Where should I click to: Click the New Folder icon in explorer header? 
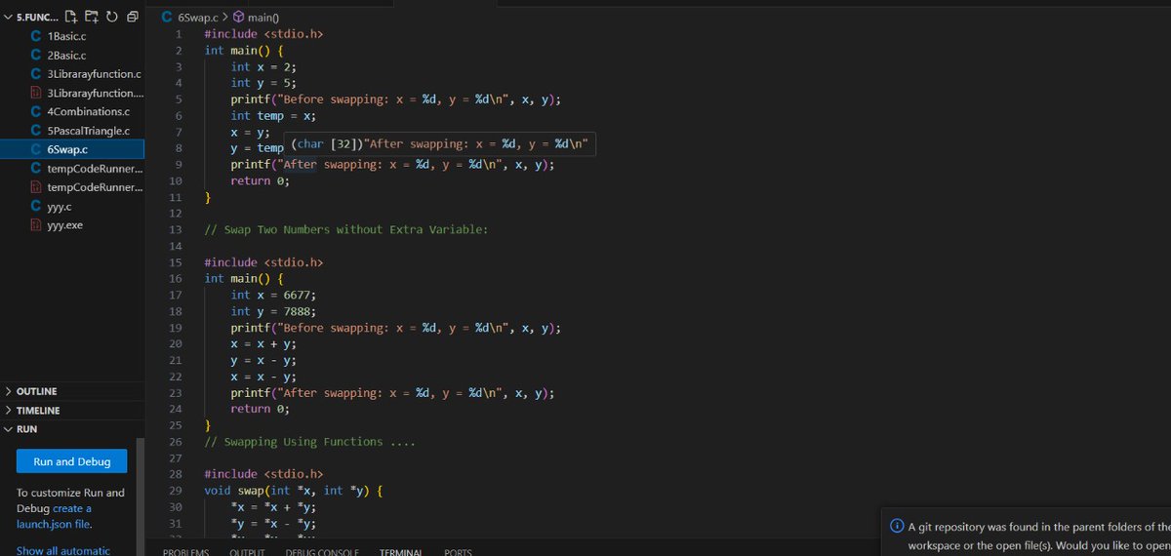[92, 18]
